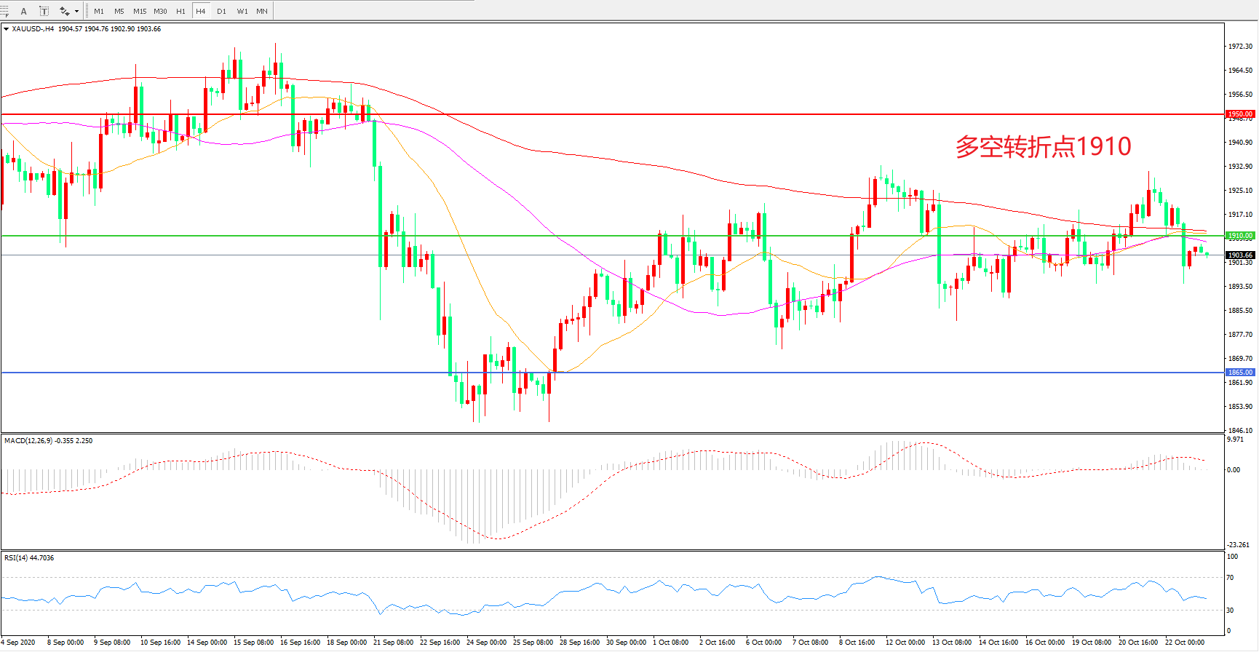Change the chart to D1 daily timeframe
This screenshot has height=652, width=1259.
[x=221, y=11]
